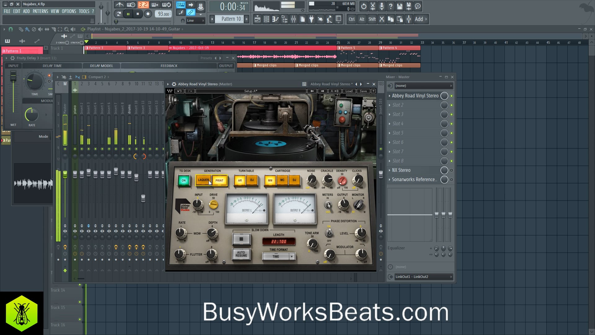The height and width of the screenshot is (335, 595).
Task: Open the Line snap dropdown
Action: pyautogui.click(x=195, y=20)
